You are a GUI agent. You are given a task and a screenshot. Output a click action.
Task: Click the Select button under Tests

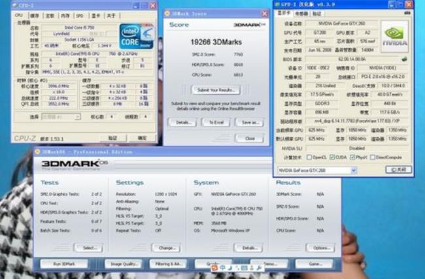[x=88, y=248]
